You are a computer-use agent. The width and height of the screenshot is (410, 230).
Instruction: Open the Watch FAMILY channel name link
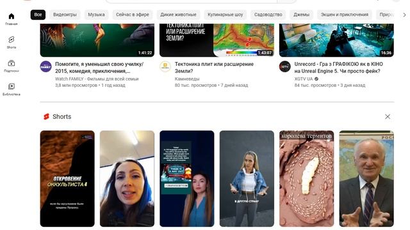[97, 79]
